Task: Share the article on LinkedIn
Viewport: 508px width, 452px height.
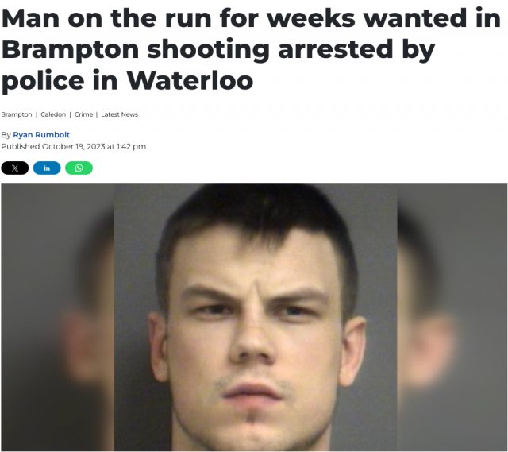Action: (47, 168)
